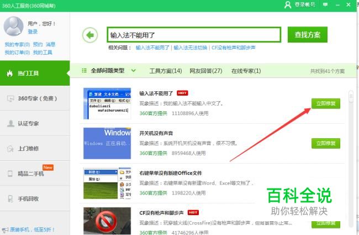
Task: Click the repair icon beside 上门维修
Action: (x=10, y=149)
